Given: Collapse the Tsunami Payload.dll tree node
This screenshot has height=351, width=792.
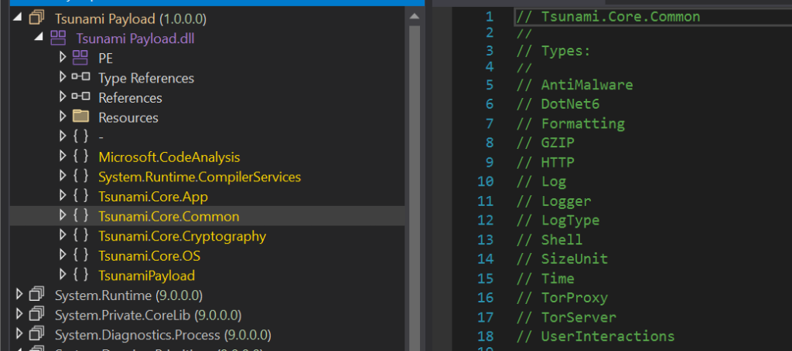Looking at the screenshot, I should (x=39, y=39).
